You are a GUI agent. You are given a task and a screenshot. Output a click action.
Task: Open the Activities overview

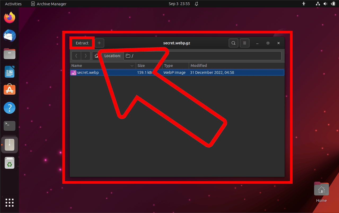click(x=13, y=4)
